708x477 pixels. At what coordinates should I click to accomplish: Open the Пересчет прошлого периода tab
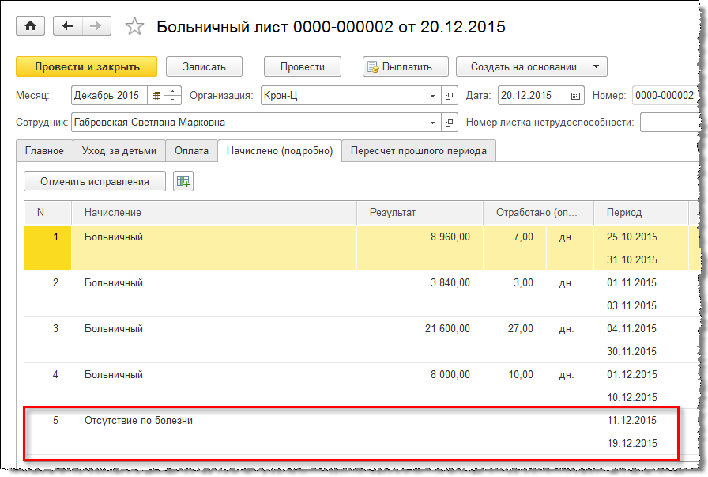419,150
